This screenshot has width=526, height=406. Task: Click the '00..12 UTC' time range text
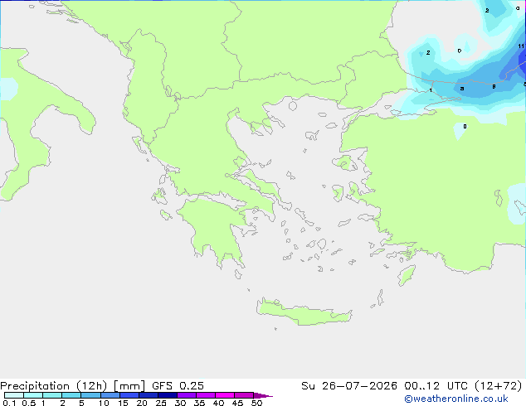pos(436,386)
